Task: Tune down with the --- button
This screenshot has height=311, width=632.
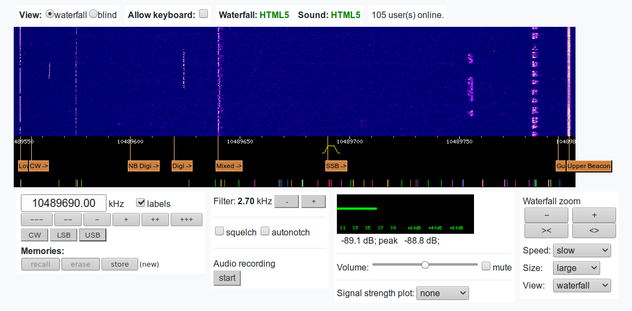Action: tap(37, 220)
